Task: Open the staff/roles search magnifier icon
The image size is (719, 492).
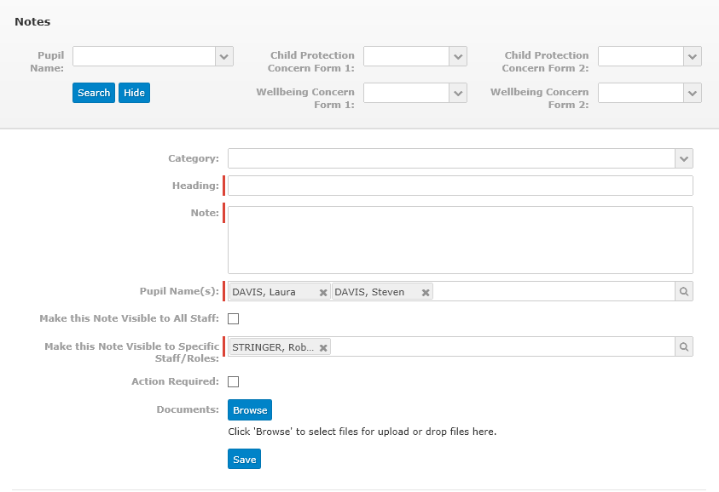Action: (684, 347)
